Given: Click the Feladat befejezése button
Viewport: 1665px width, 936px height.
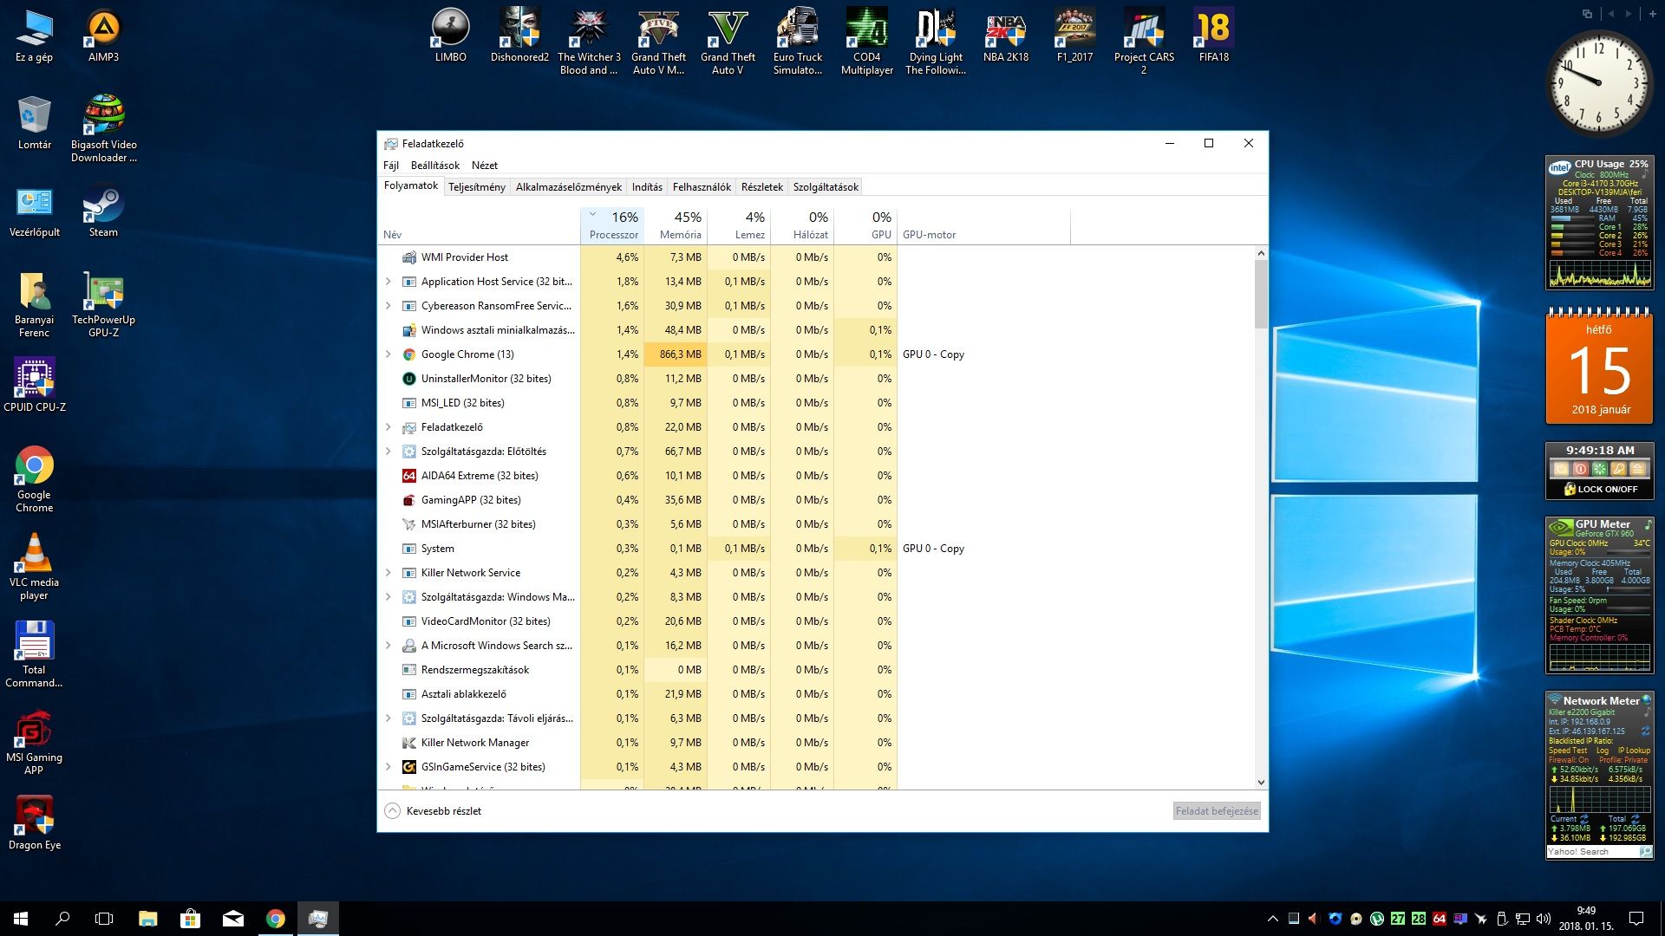Looking at the screenshot, I should [1216, 811].
